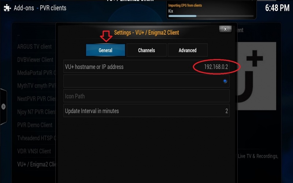Select ARGUS TV client in list
Viewport: 293px width, 183px height.
click(x=34, y=46)
